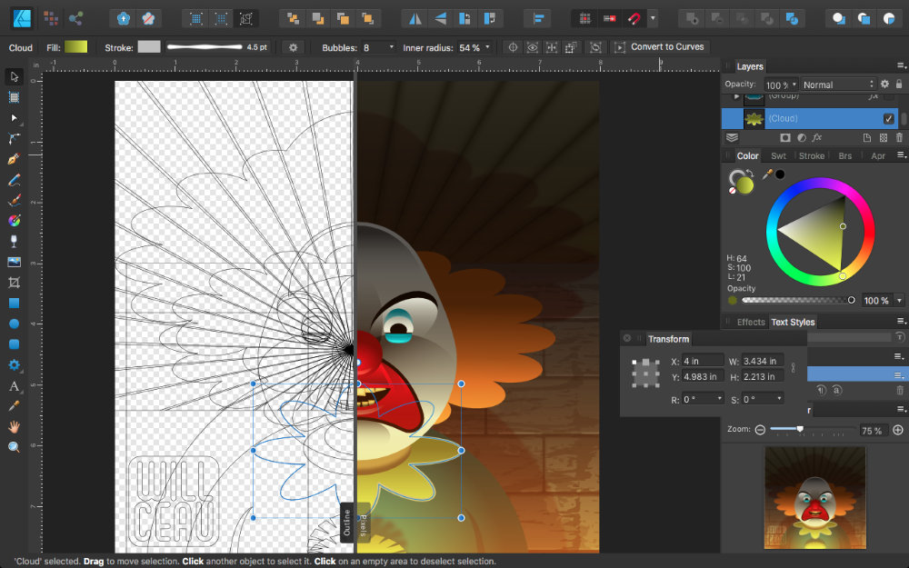Viewport: 909px width, 568px height.
Task: Toggle visibility checkbox of Cloud layer
Action: coord(888,119)
